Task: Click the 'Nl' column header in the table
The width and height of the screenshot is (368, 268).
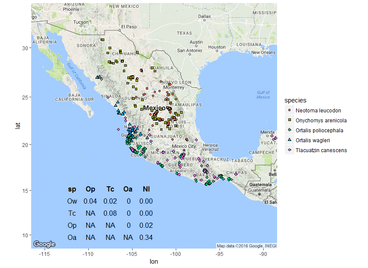Action: pyautogui.click(x=146, y=189)
